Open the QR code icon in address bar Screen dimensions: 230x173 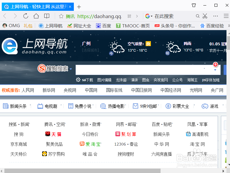[x=129, y=16]
